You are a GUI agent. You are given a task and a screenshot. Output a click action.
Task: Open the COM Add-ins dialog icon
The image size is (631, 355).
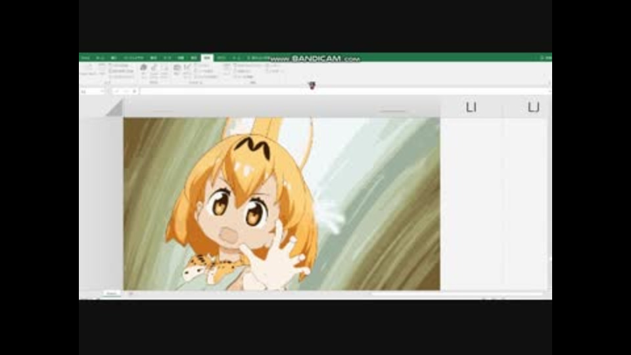[x=164, y=70]
